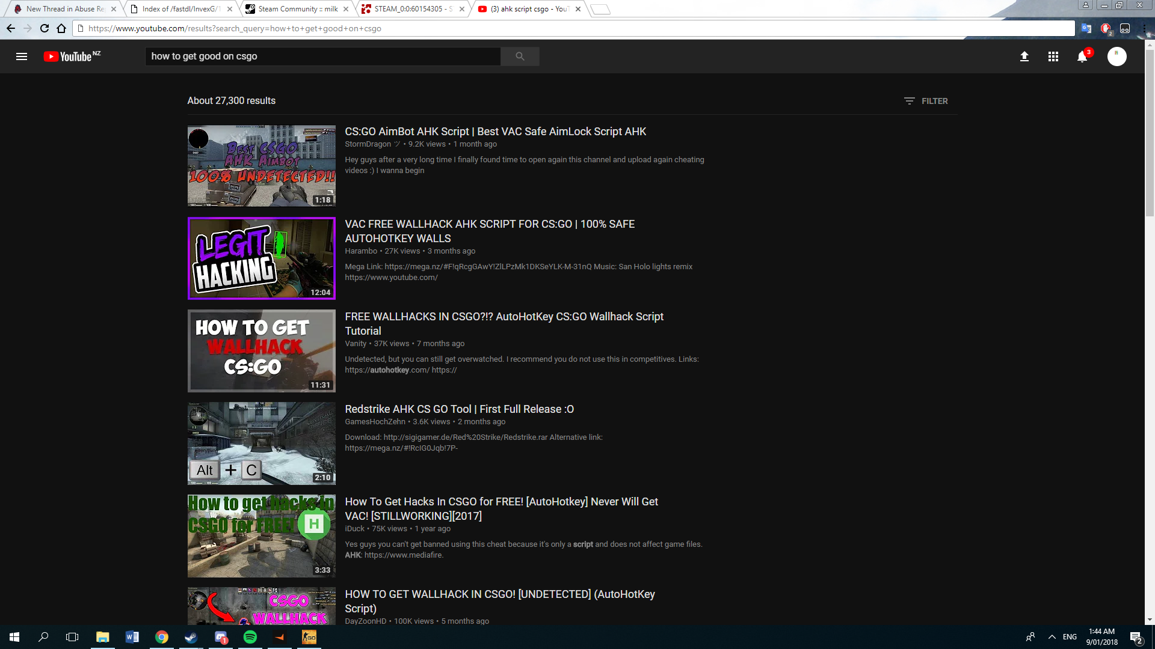The height and width of the screenshot is (649, 1155).
Task: Open Spotify from the taskbar
Action: coord(250,637)
